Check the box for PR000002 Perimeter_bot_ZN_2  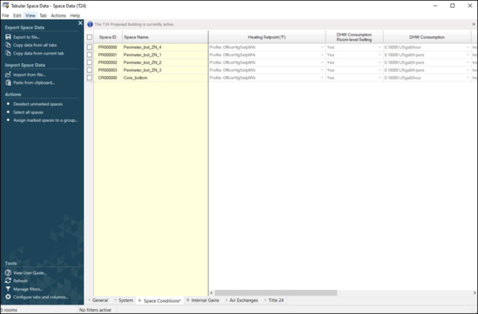pos(89,62)
